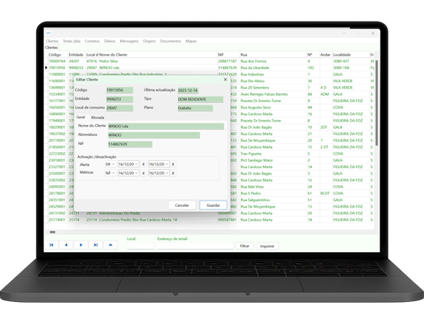Open the Mapas menu
The width and height of the screenshot is (424, 322).
[191, 41]
